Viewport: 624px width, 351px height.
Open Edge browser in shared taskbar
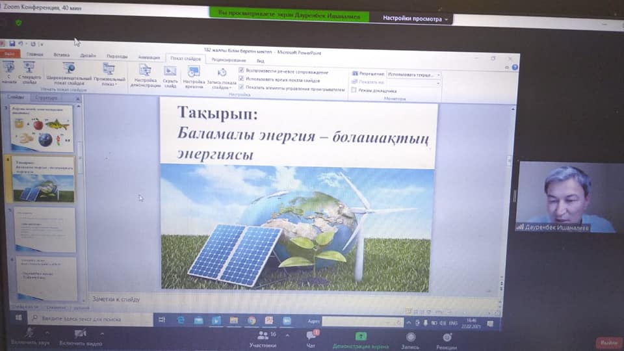181,320
